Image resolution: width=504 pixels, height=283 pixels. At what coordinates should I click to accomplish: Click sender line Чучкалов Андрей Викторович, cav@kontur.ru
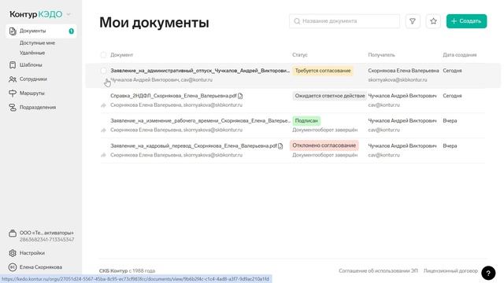click(x=161, y=80)
